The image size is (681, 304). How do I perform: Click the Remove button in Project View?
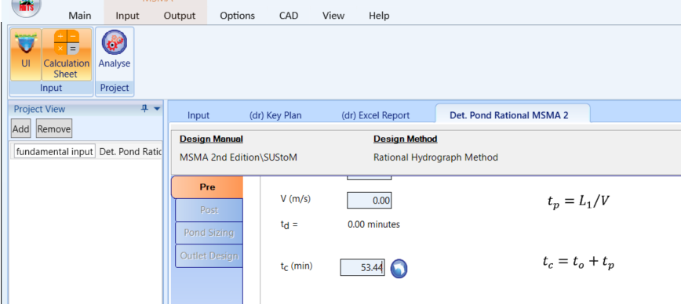tap(54, 128)
